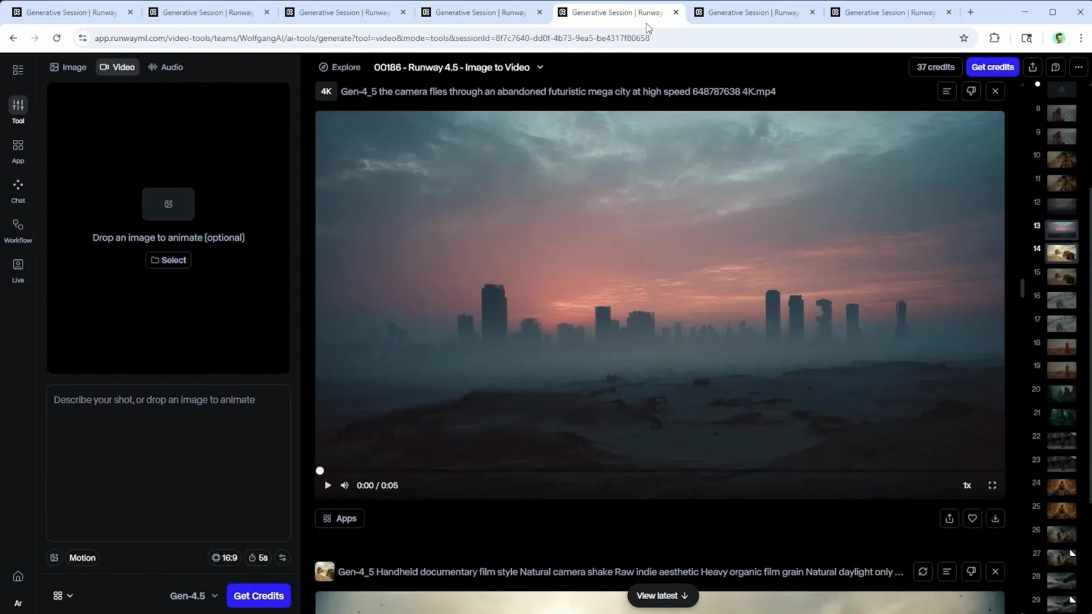This screenshot has width=1092, height=614.
Task: Open the Apps button under video
Action: pyautogui.click(x=340, y=518)
